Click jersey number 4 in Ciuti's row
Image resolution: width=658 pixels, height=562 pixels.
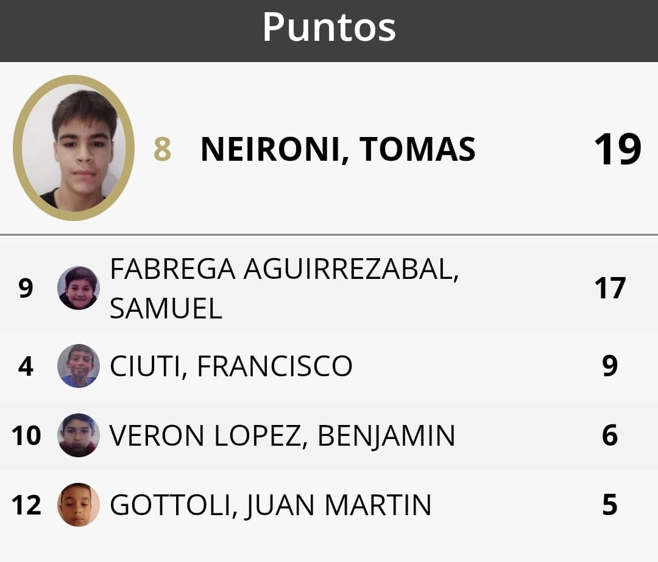(x=26, y=367)
